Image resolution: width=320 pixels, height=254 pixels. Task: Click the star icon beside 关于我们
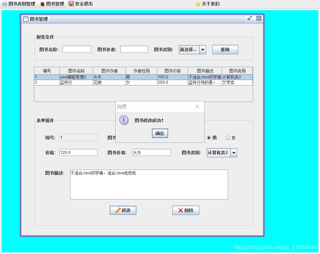pyautogui.click(x=198, y=4)
